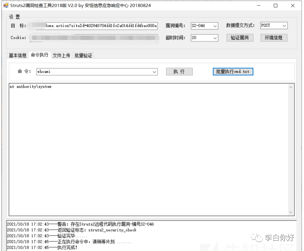304x251 pixels.
Task: Select the 命令执行 tab
Action: 39,55
